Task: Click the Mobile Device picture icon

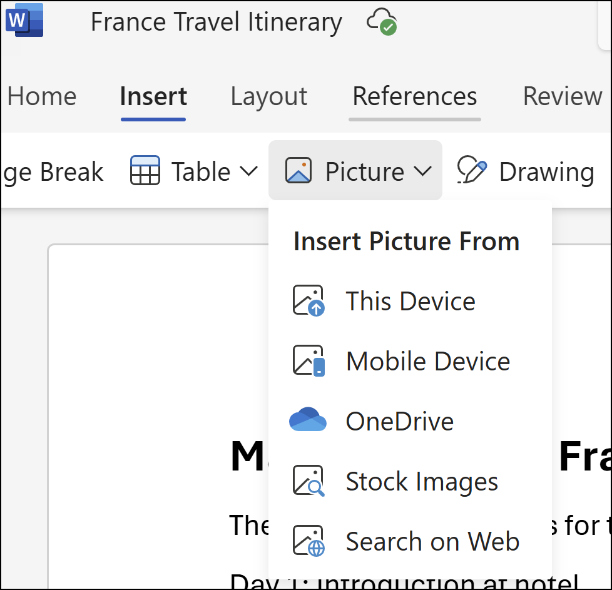Action: [308, 360]
